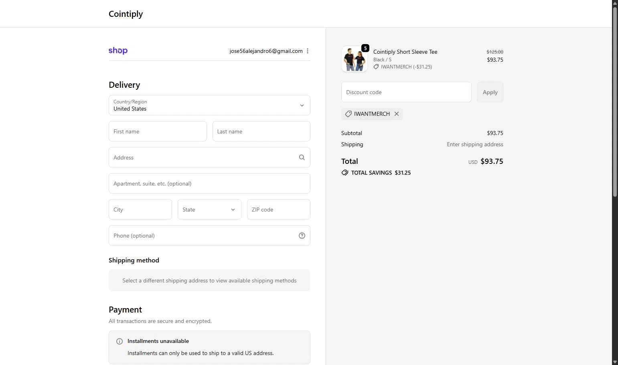Click the Delivery heading
This screenshot has height=365, width=618.
point(124,85)
